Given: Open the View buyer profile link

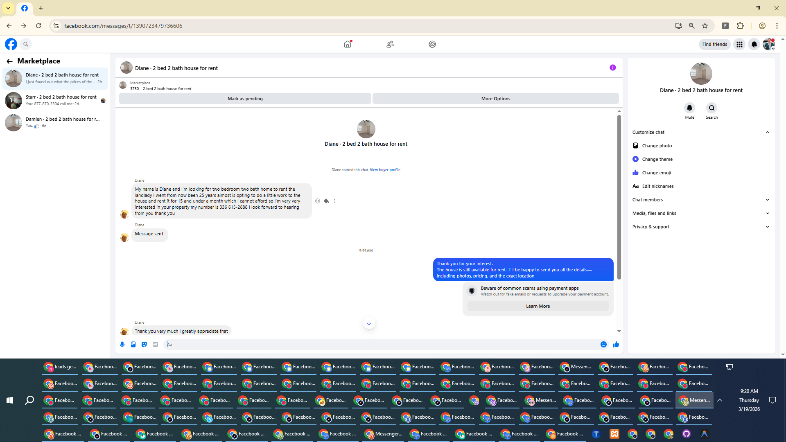Looking at the screenshot, I should (385, 170).
